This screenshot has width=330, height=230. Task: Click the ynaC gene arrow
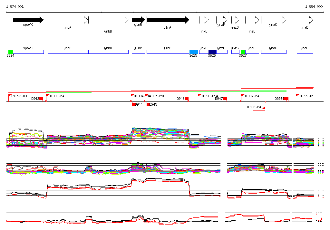click(274, 20)
